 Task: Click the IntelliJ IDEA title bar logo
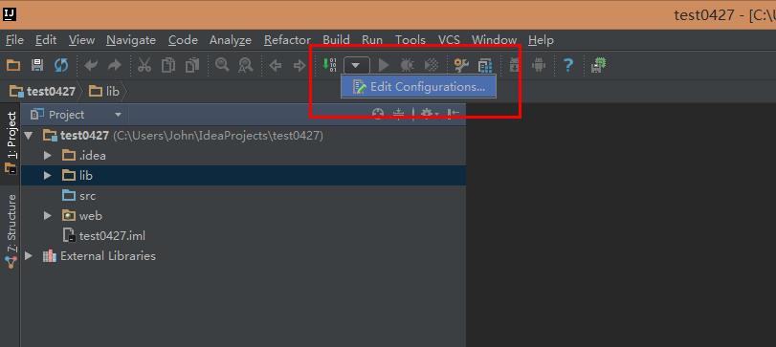click(x=10, y=14)
